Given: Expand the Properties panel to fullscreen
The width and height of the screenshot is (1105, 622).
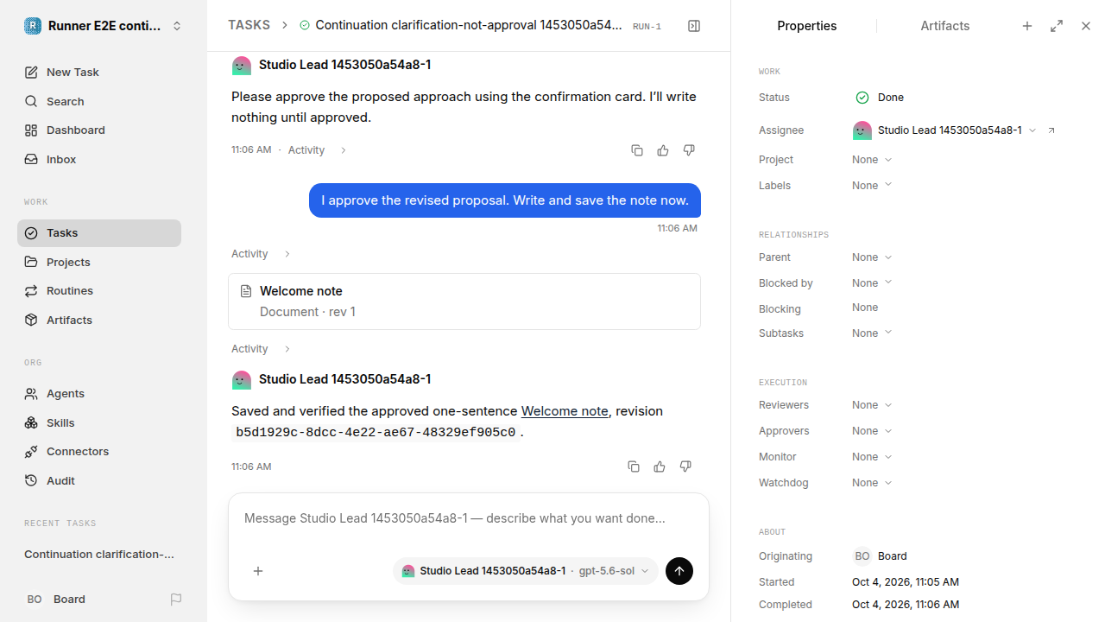Looking at the screenshot, I should (x=1057, y=26).
